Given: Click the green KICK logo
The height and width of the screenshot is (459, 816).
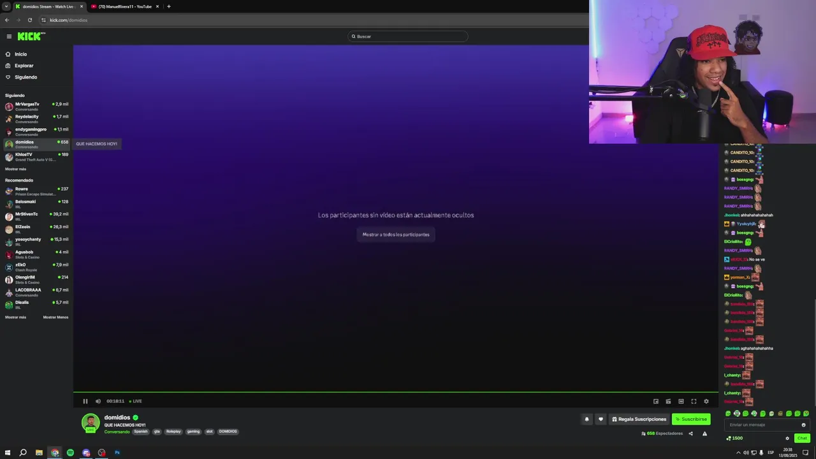Looking at the screenshot, I should point(31,36).
